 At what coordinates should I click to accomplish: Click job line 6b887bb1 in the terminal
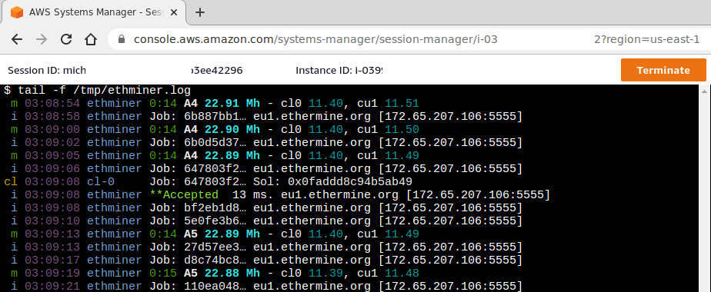(x=266, y=116)
